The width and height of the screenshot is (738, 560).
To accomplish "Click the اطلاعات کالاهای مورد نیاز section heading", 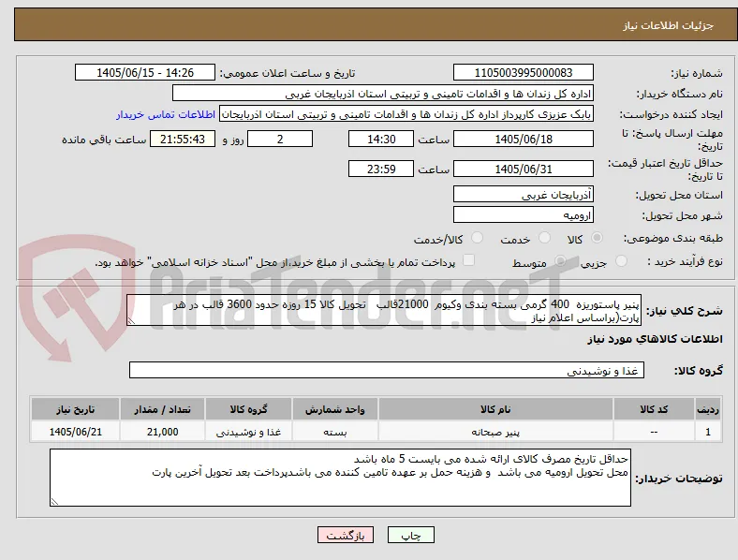I will [655, 339].
